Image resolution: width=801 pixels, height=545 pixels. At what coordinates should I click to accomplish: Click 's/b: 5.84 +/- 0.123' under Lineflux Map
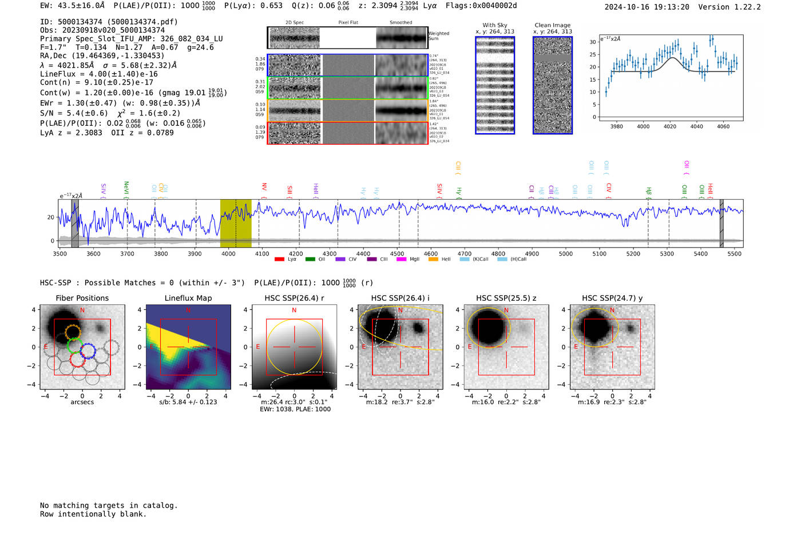point(188,402)
